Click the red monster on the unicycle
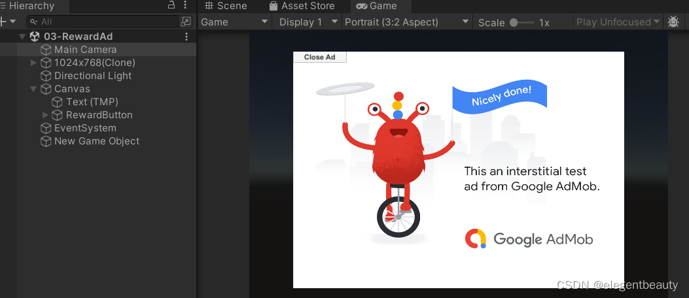689x298 pixels. tap(398, 165)
